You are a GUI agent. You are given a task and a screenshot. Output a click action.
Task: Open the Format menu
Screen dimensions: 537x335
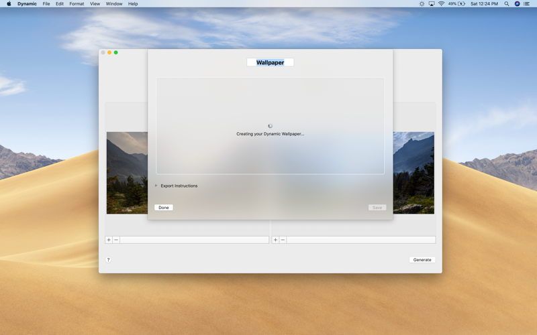(x=77, y=4)
